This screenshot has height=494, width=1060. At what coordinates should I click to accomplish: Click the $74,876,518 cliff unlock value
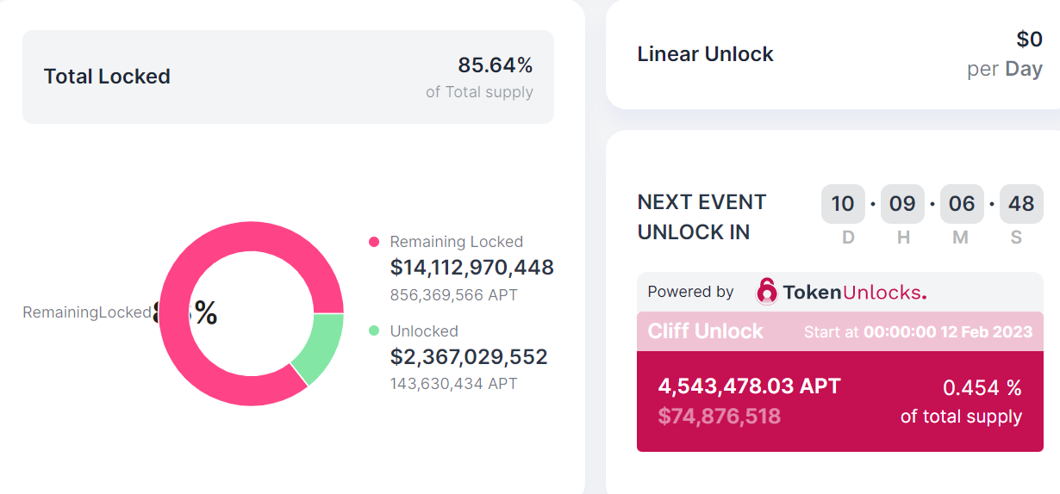click(719, 417)
